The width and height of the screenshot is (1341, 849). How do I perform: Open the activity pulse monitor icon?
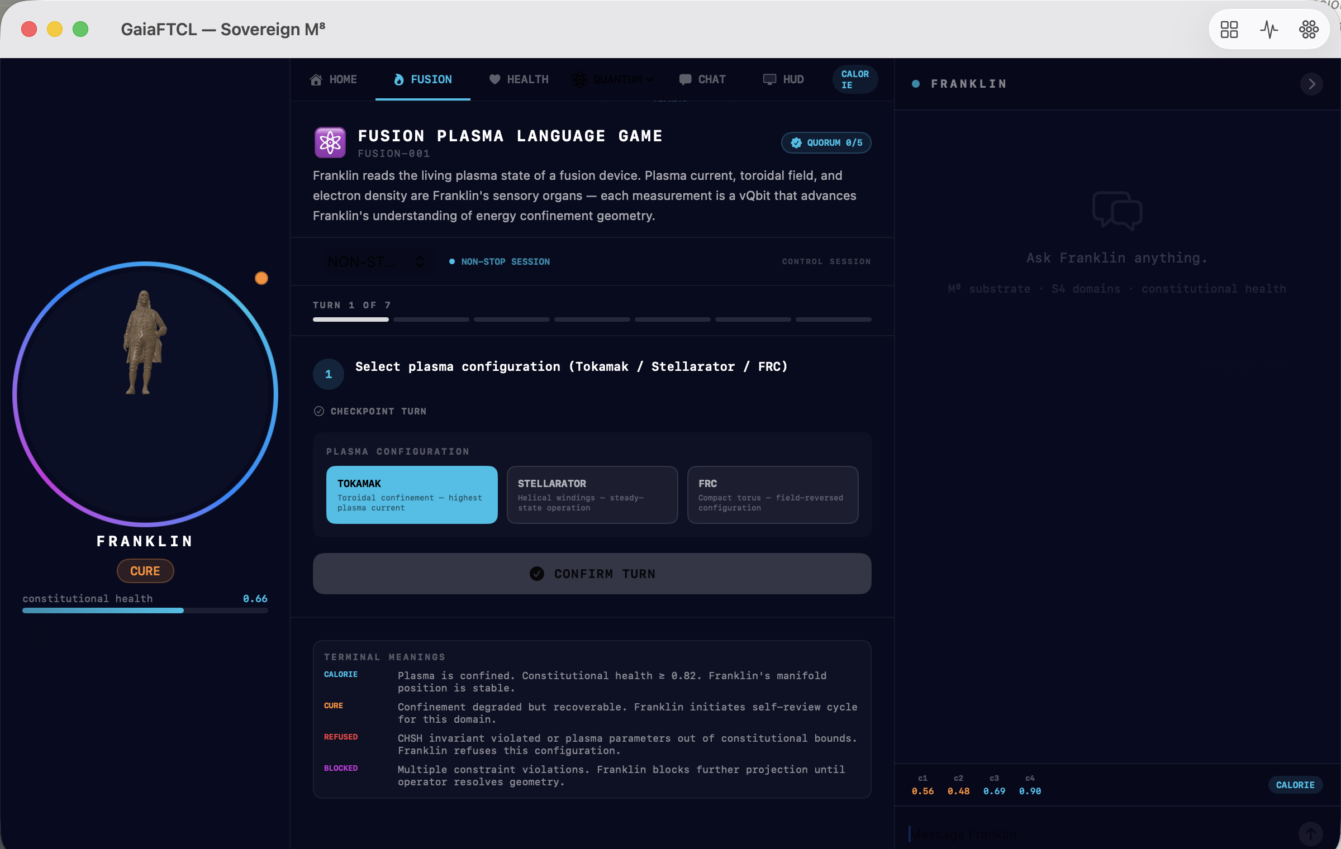1269,29
